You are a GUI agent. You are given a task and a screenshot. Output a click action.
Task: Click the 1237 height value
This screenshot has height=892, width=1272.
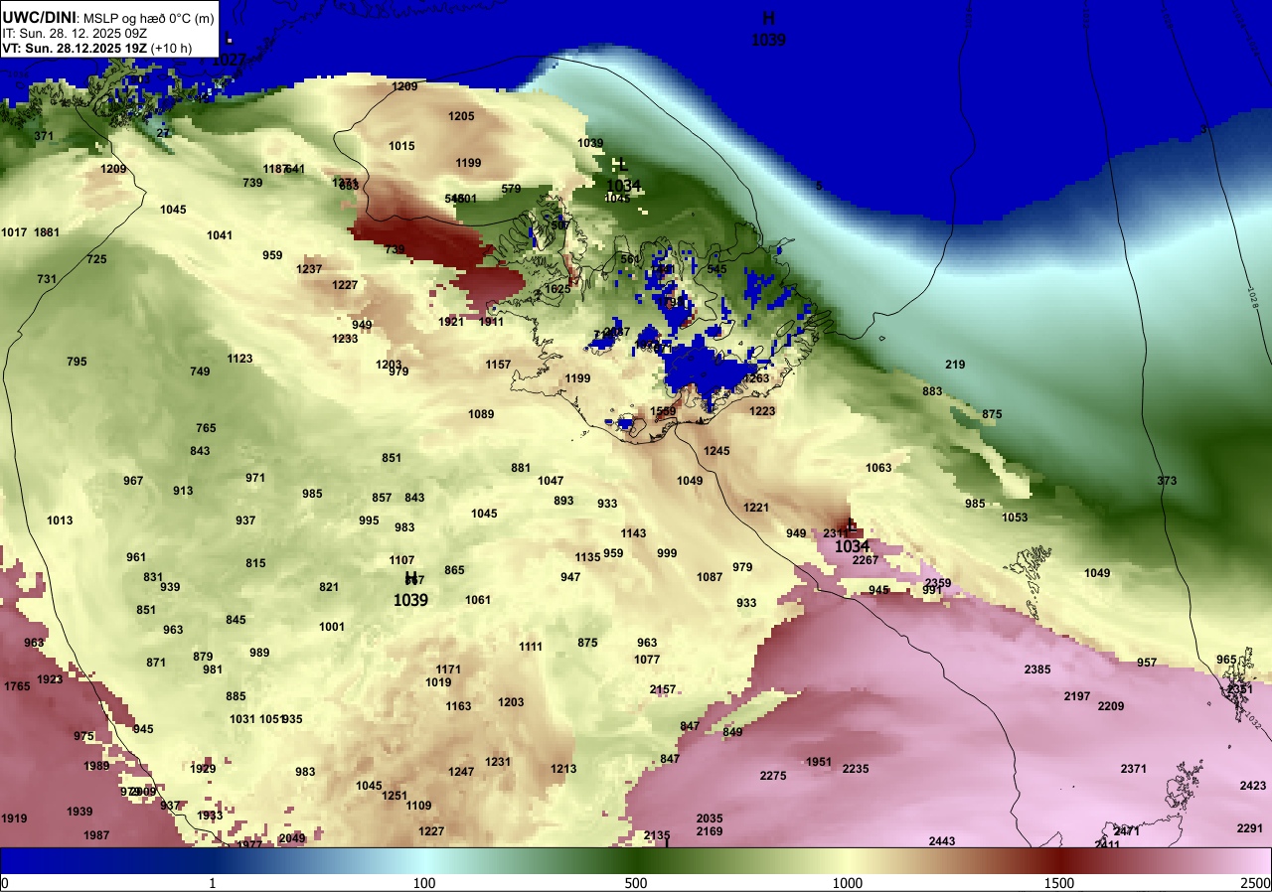tap(309, 269)
